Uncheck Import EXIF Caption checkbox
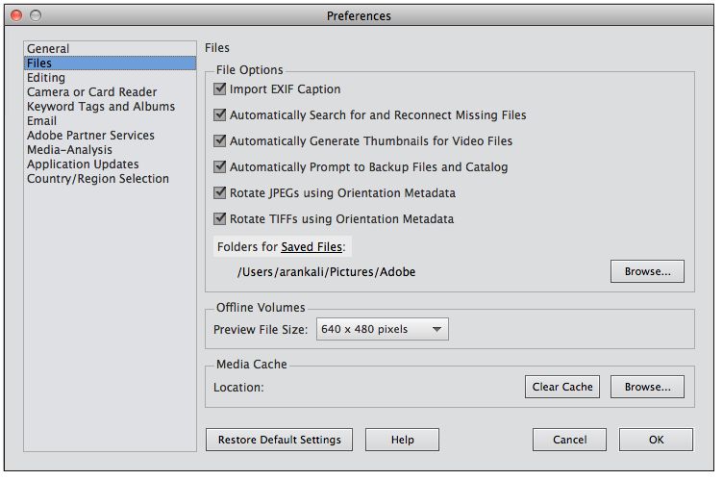Screen dimensions: 723x480 point(220,88)
